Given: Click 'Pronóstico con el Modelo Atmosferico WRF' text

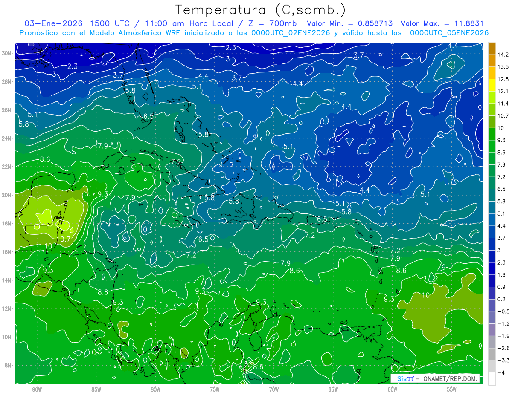Looking at the screenshot, I should tap(101, 33).
